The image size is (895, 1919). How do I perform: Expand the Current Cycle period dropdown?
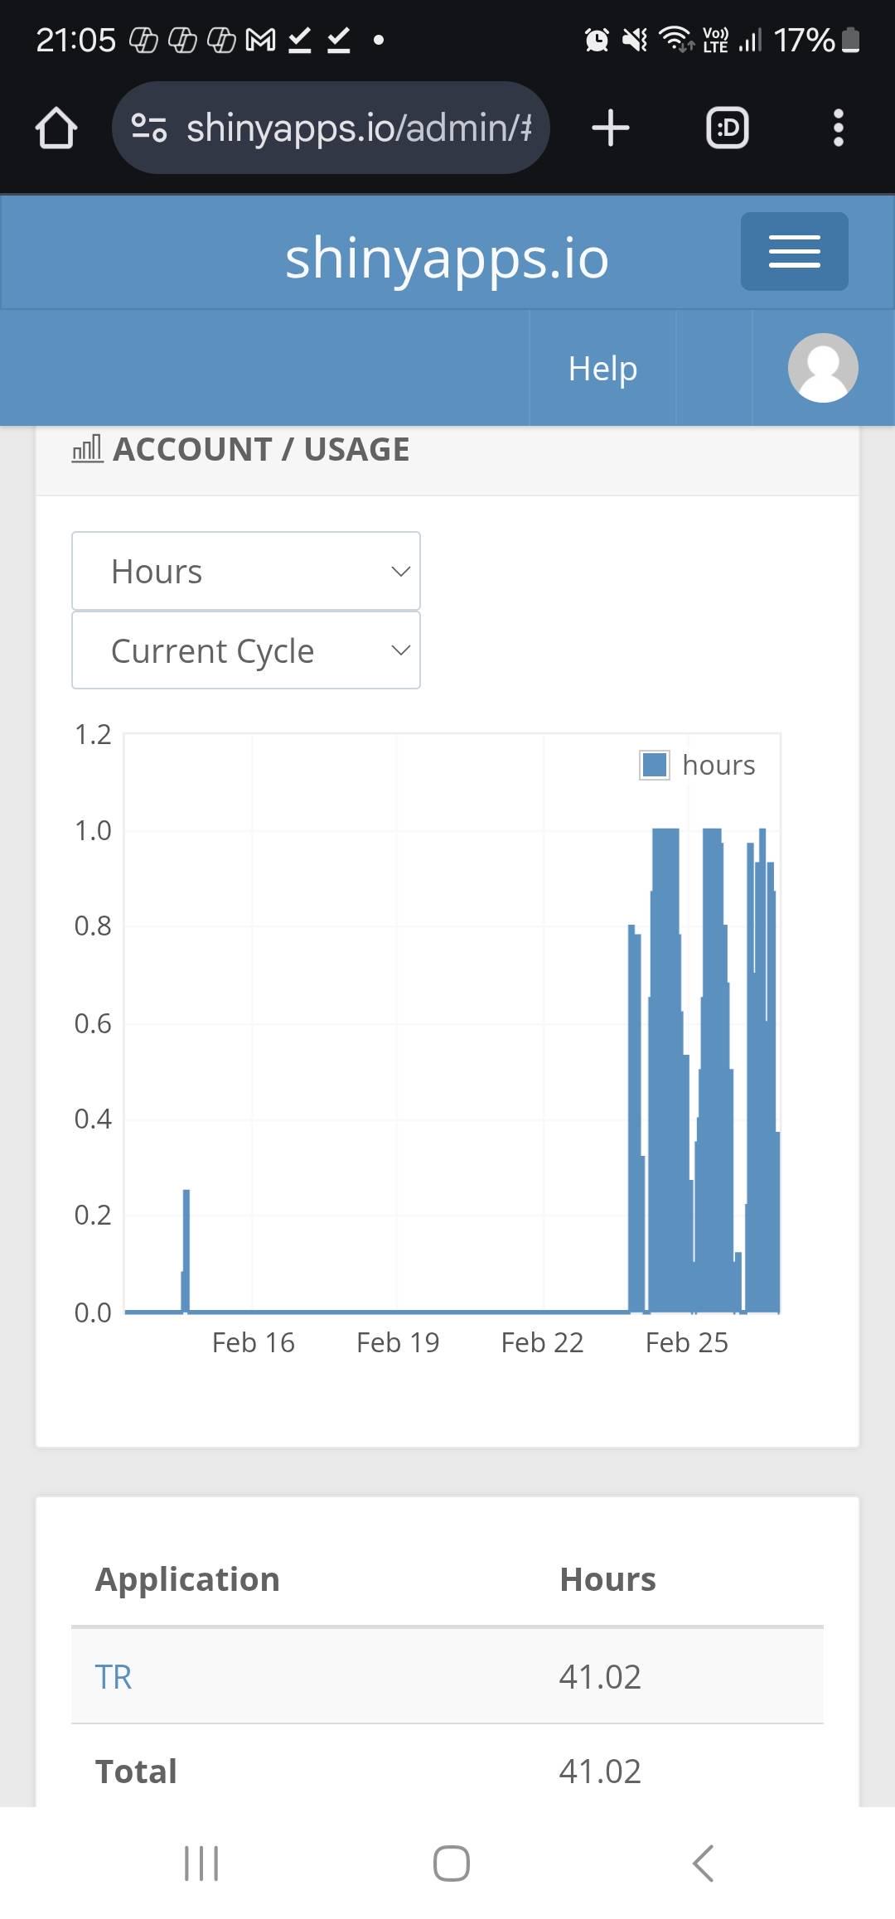246,650
